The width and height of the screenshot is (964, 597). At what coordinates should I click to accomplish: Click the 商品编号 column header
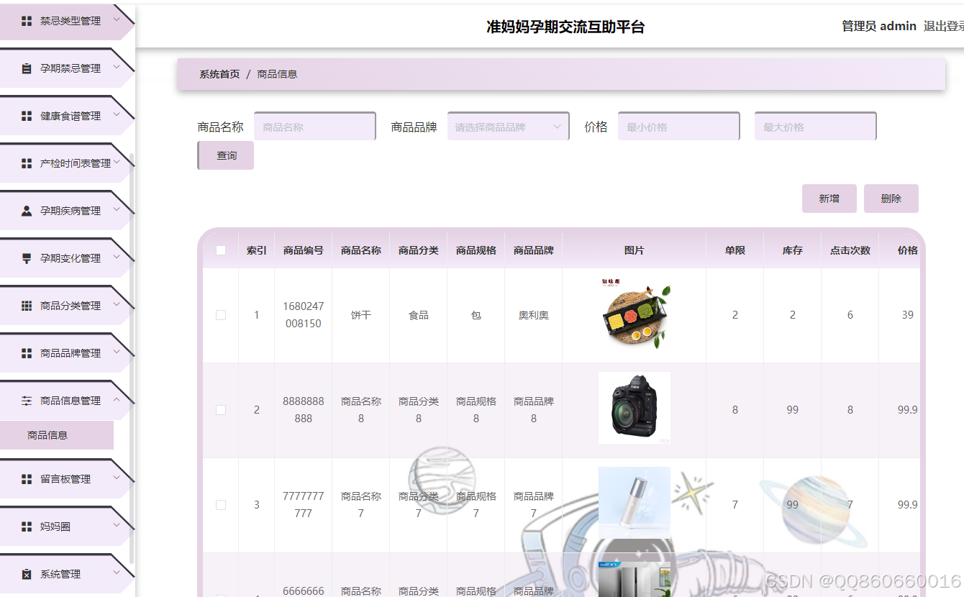304,250
